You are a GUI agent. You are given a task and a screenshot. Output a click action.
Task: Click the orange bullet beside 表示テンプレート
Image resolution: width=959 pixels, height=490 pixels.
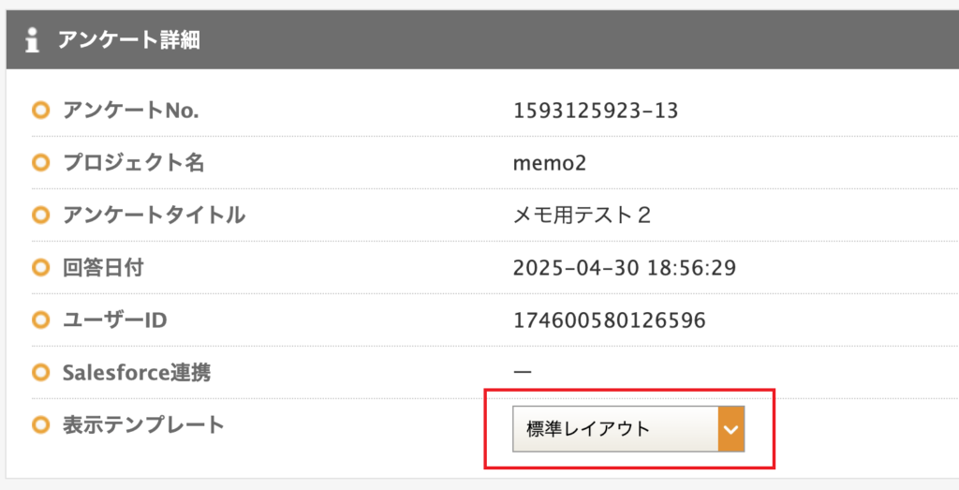39,425
